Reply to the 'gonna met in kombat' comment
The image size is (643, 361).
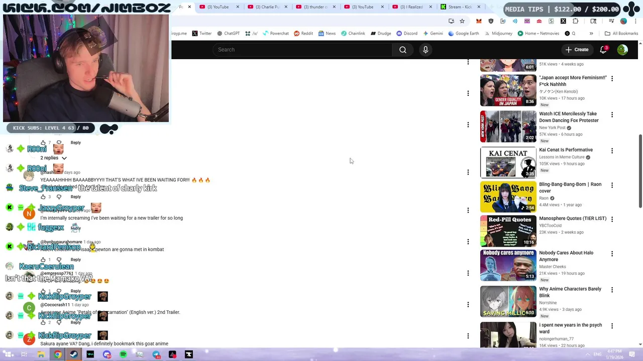click(75, 259)
